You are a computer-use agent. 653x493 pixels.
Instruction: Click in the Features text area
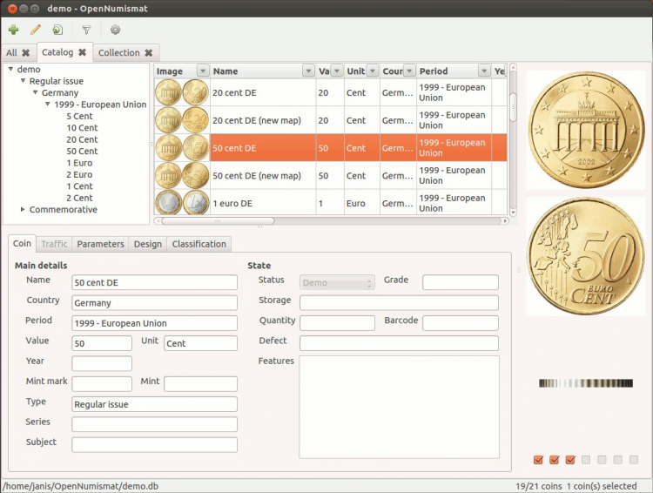[x=399, y=407]
